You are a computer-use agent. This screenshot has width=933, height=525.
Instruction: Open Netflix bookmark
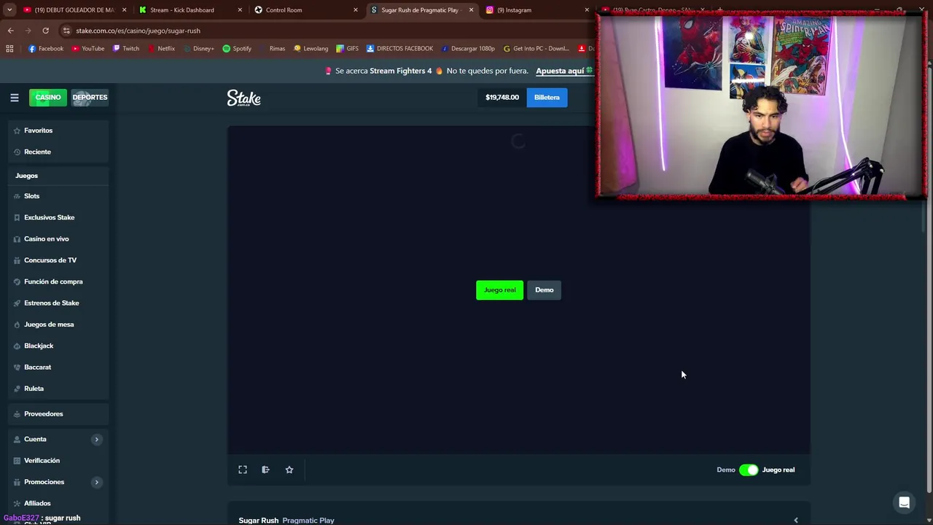161,48
